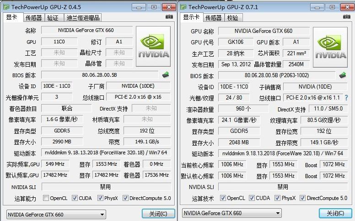Viewport: 355px width, 221px height.
Task: Click camera screenshot icon in GPU-Z 0.4.5 window
Action: pos(169,17)
